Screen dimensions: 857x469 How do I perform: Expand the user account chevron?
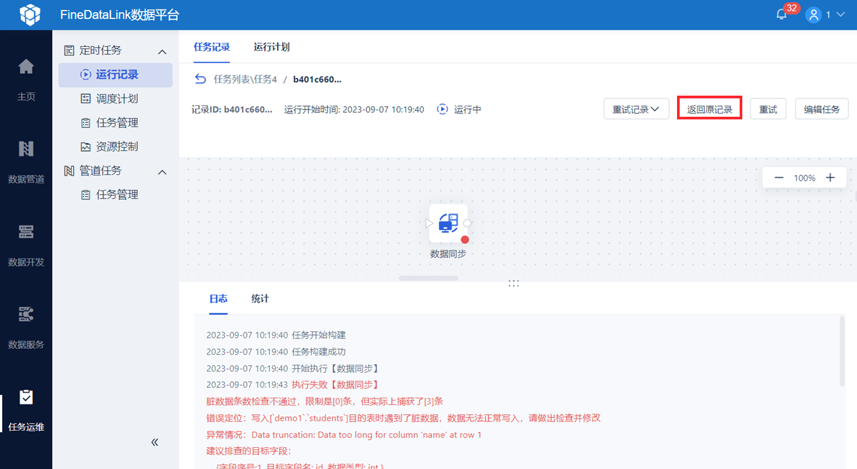[x=840, y=15]
